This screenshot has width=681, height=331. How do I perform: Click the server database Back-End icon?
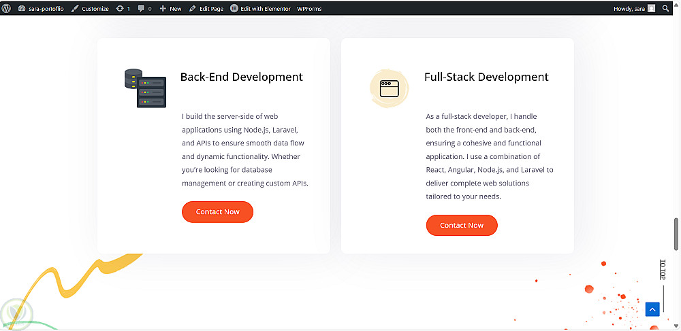[x=145, y=88]
